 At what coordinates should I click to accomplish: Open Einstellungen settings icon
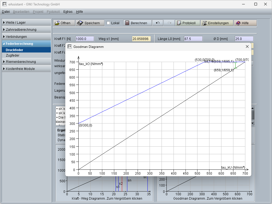pyautogui.click(x=204, y=23)
